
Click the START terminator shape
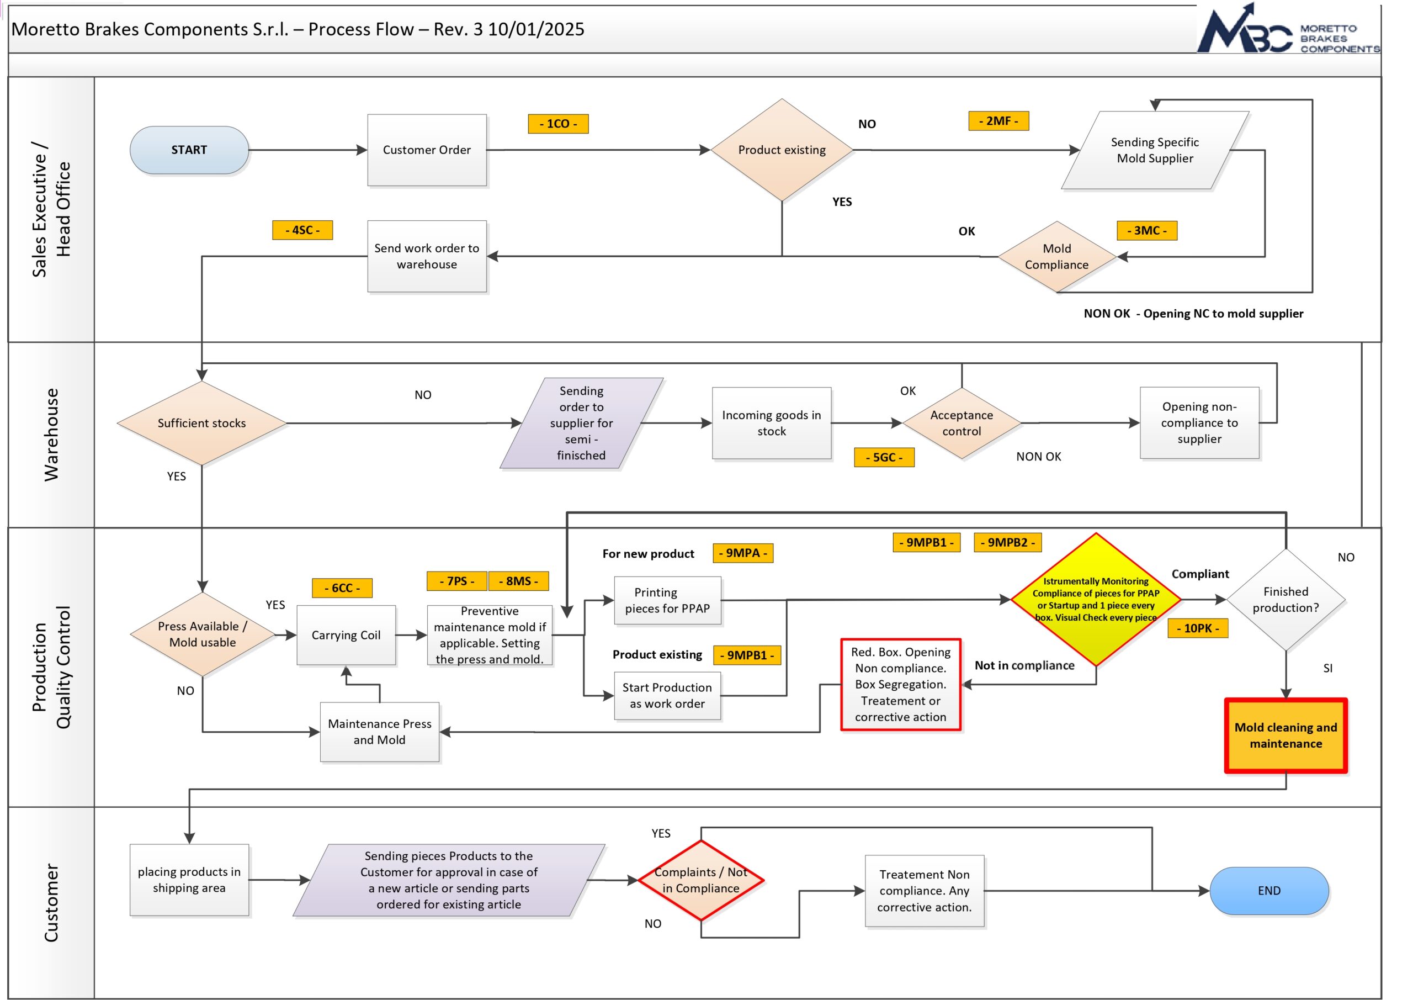[189, 150]
